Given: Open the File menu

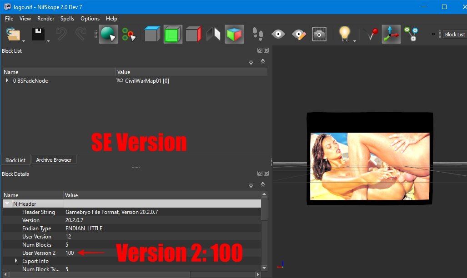Looking at the screenshot, I should tap(9, 19).
